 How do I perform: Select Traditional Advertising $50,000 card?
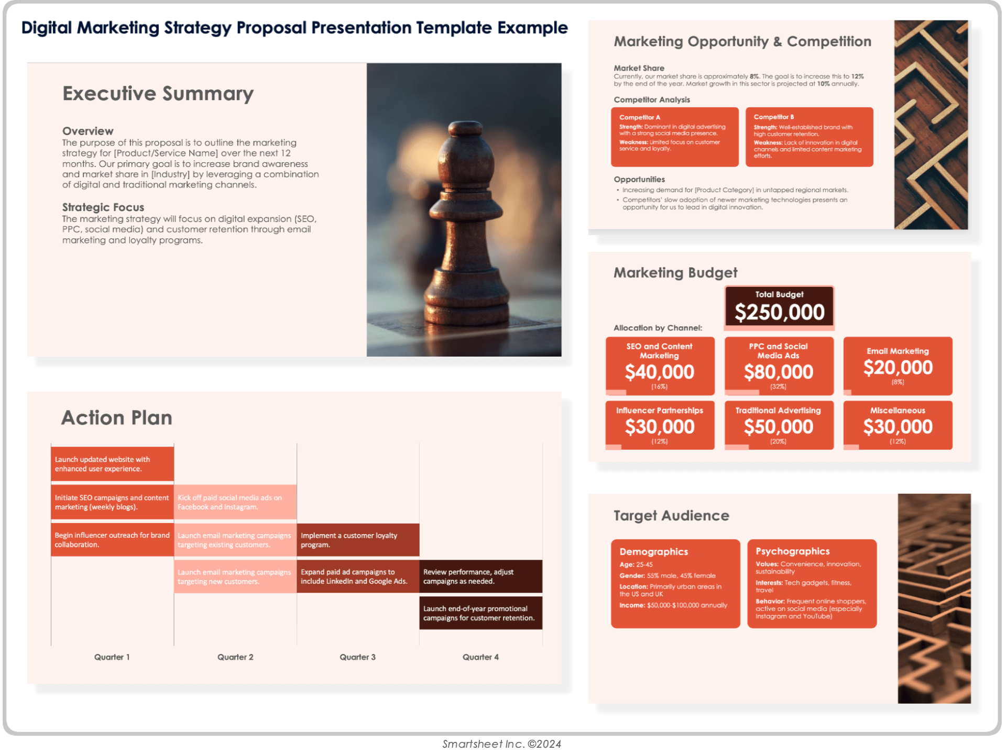point(779,425)
